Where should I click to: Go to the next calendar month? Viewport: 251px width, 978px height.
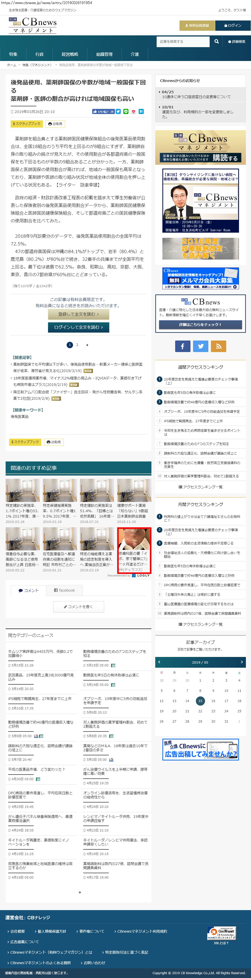click(242, 662)
